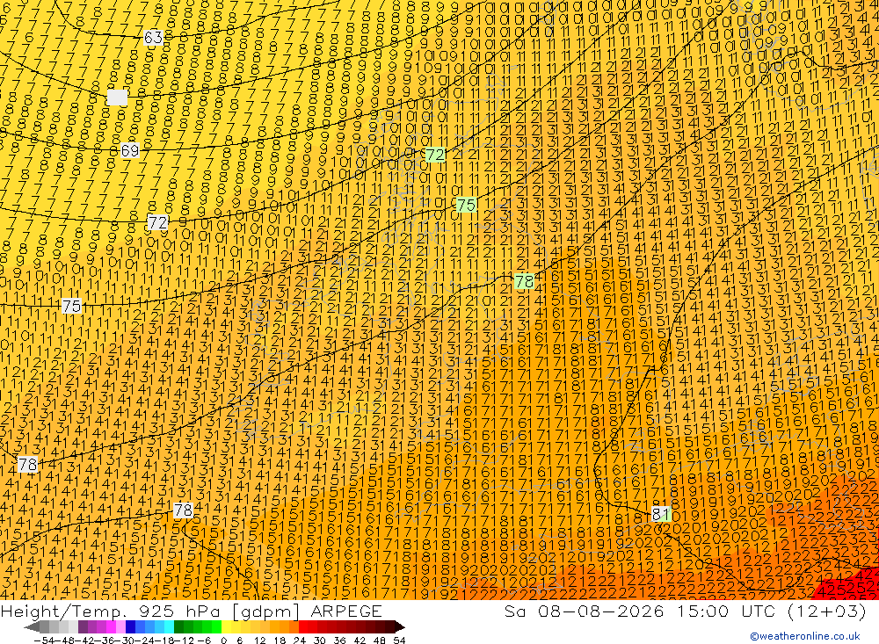Click the 54 legend value
This screenshot has width=879, height=644.
(x=399, y=640)
